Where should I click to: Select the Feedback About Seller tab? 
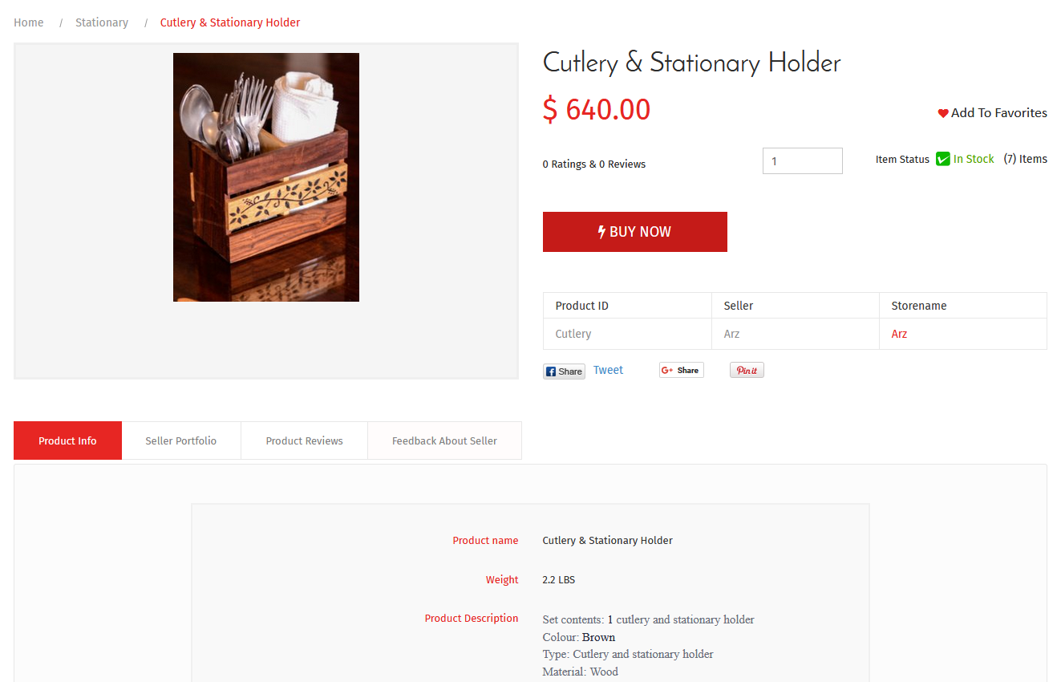tap(444, 440)
